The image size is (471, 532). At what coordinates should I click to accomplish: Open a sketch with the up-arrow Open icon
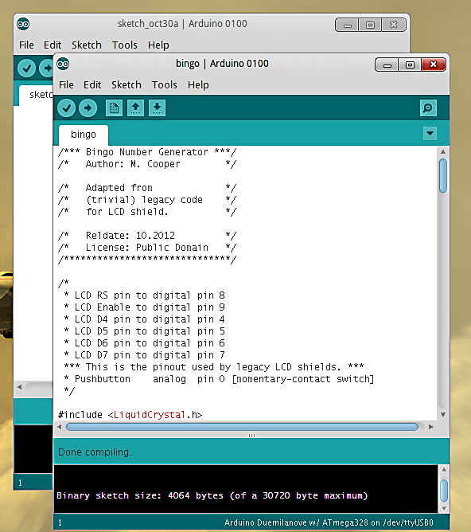pyautogui.click(x=135, y=108)
